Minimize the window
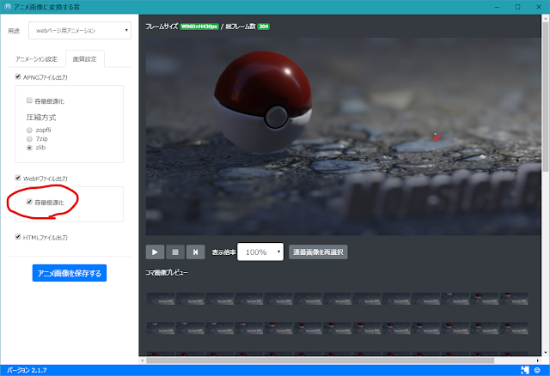Screen dimensions: 550x376 pos(497,7)
